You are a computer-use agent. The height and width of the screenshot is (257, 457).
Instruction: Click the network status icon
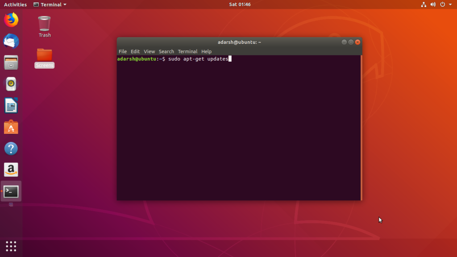pyautogui.click(x=424, y=4)
